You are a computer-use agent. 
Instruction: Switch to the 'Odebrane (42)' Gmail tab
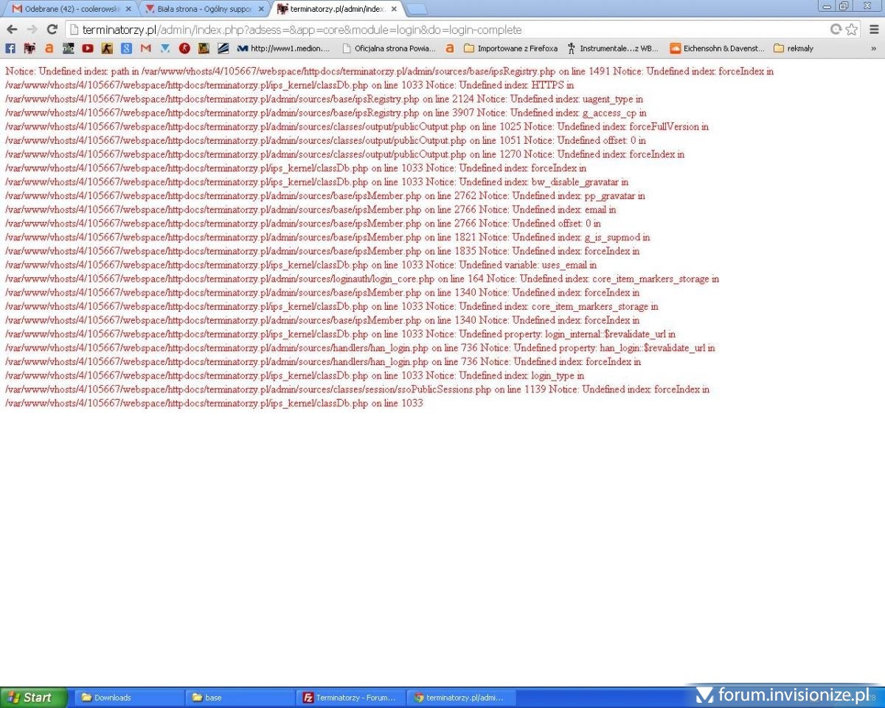click(72, 9)
